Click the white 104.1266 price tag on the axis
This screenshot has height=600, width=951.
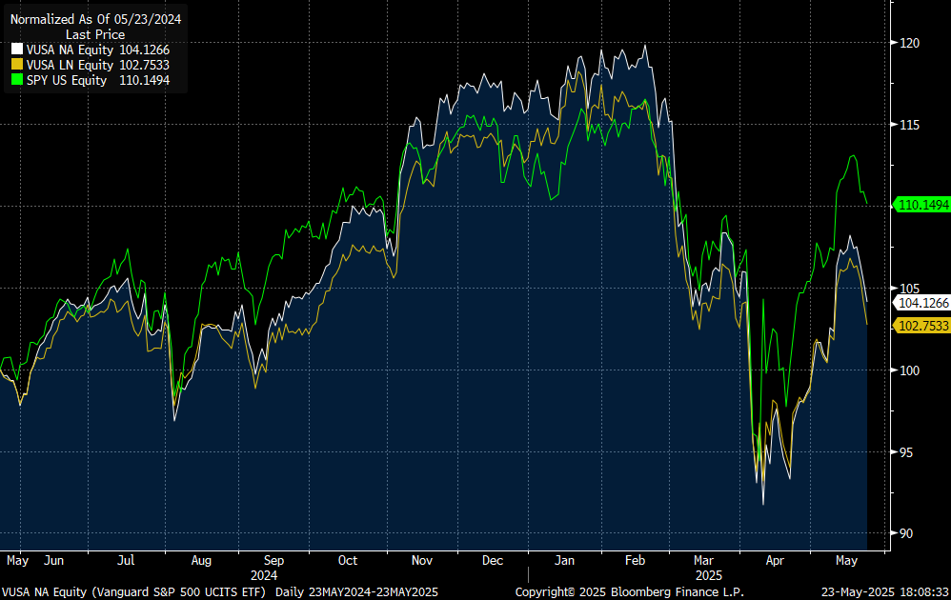(921, 303)
